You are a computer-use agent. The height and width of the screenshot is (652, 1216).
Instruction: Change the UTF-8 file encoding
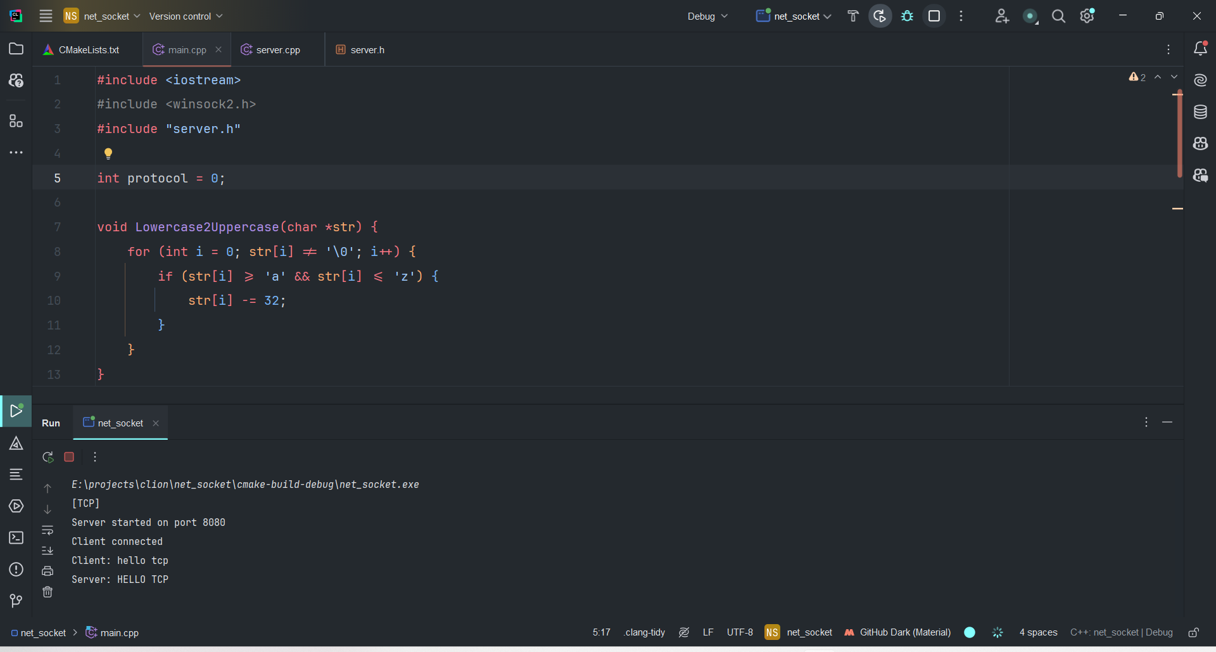point(740,632)
